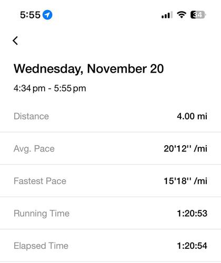221x263 pixels.
Task: Tap the back chevron arrow
Action: coord(15,41)
